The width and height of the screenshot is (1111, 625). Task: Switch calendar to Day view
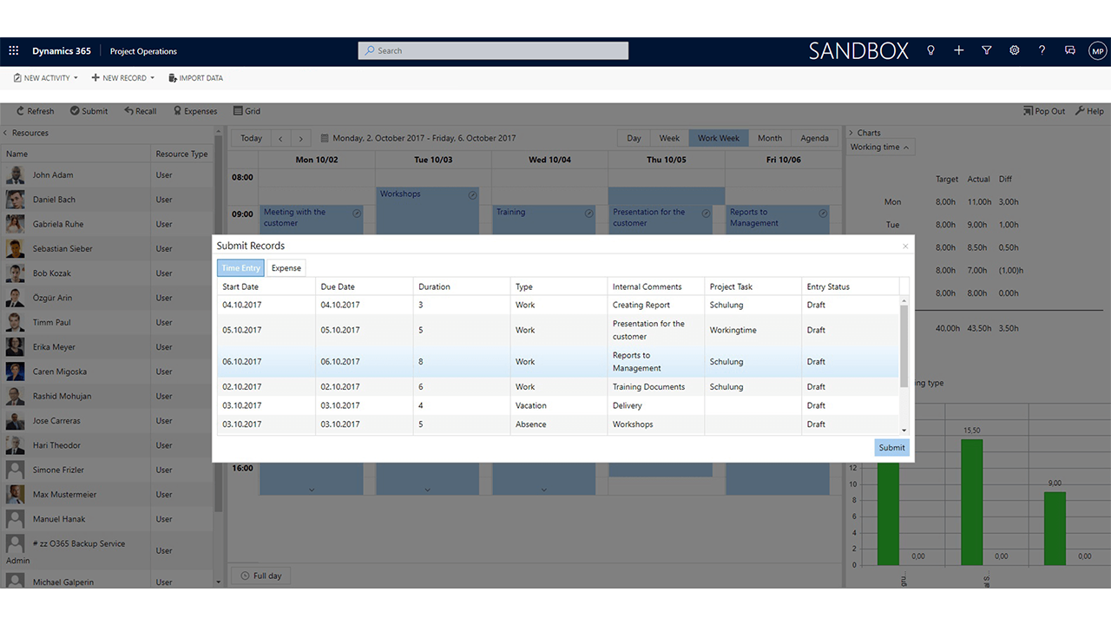click(634, 138)
